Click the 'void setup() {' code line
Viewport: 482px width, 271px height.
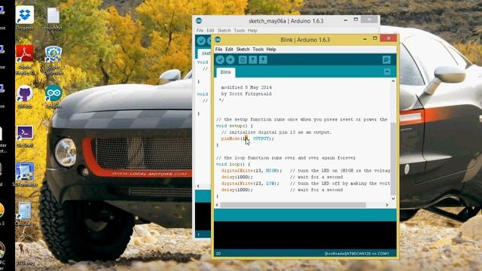point(234,126)
